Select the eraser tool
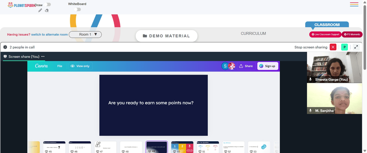 (47, 10)
